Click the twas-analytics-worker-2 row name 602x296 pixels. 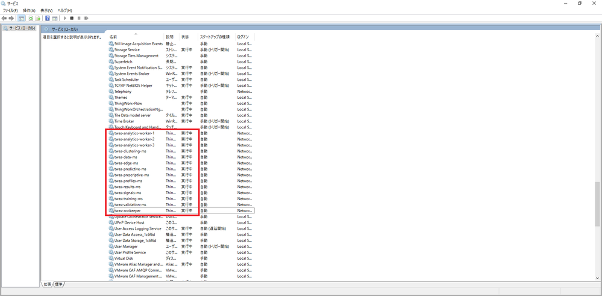134,139
